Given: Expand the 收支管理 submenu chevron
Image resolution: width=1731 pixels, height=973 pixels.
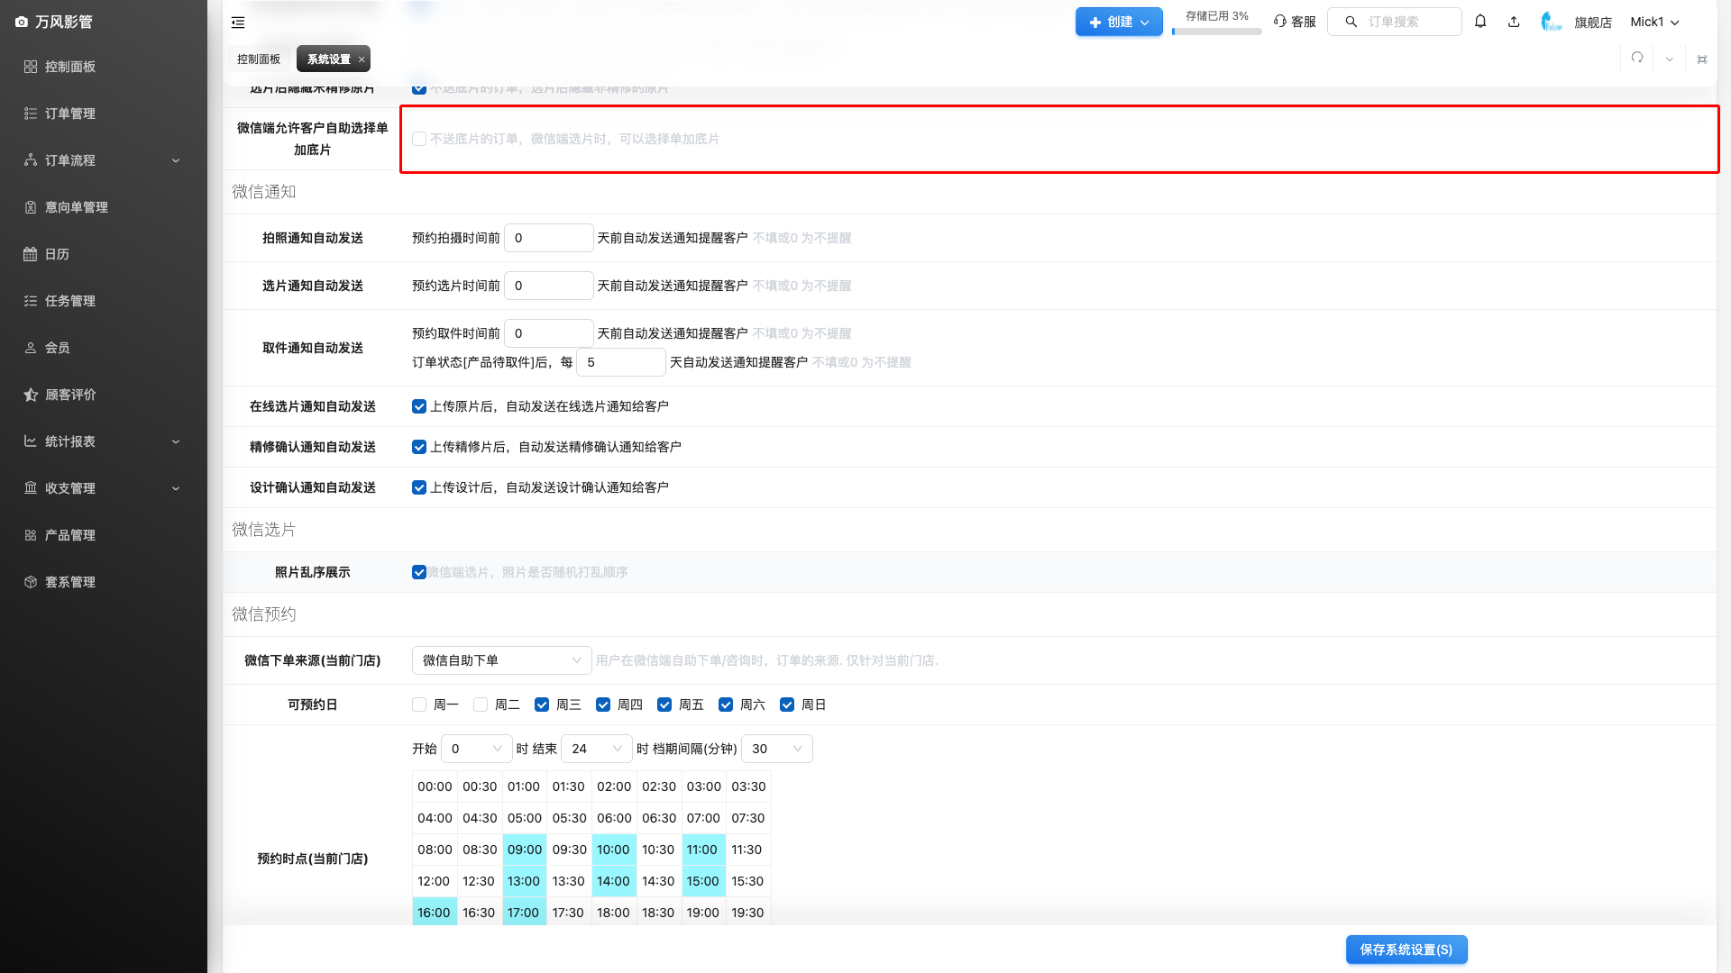Looking at the screenshot, I should (176, 488).
